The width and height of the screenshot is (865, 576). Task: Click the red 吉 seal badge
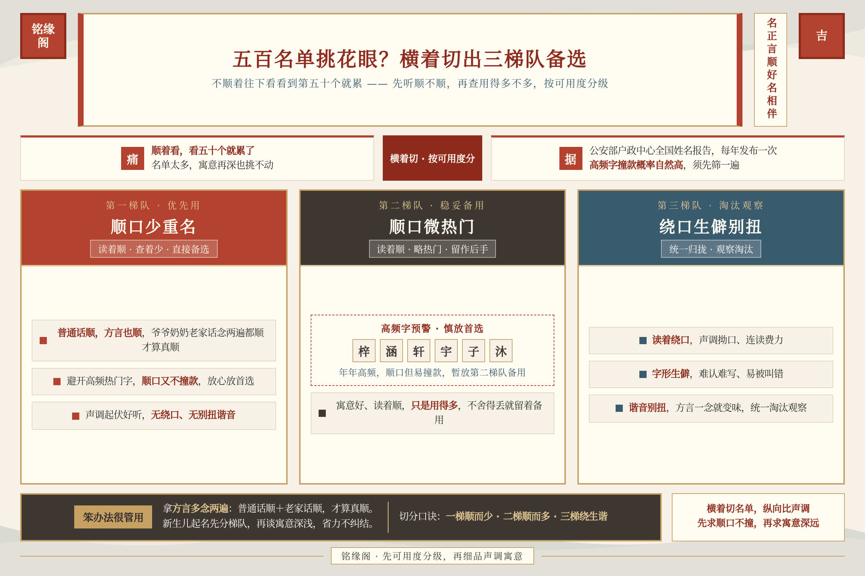(821, 36)
